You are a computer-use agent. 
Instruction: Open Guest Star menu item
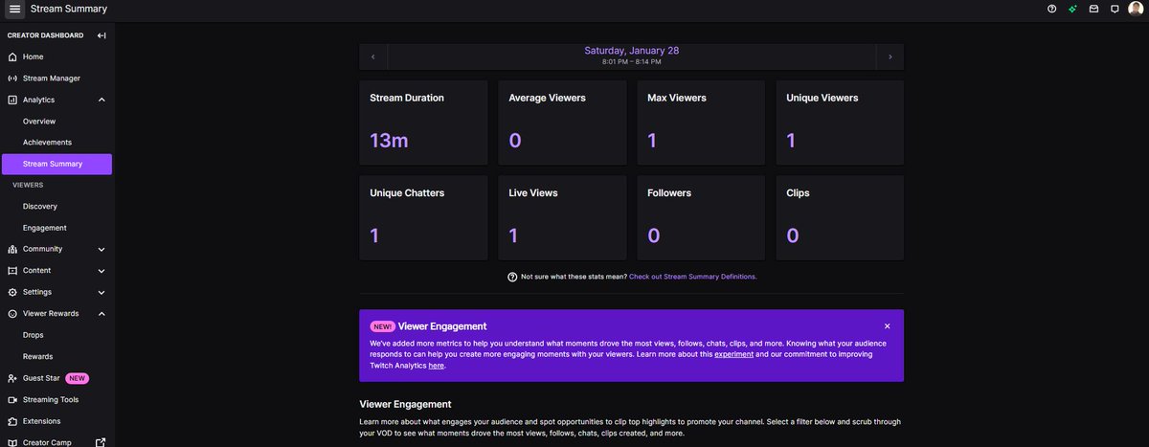coord(41,378)
